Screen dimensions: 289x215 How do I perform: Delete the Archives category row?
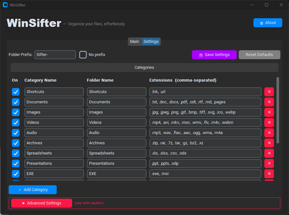[269, 143]
